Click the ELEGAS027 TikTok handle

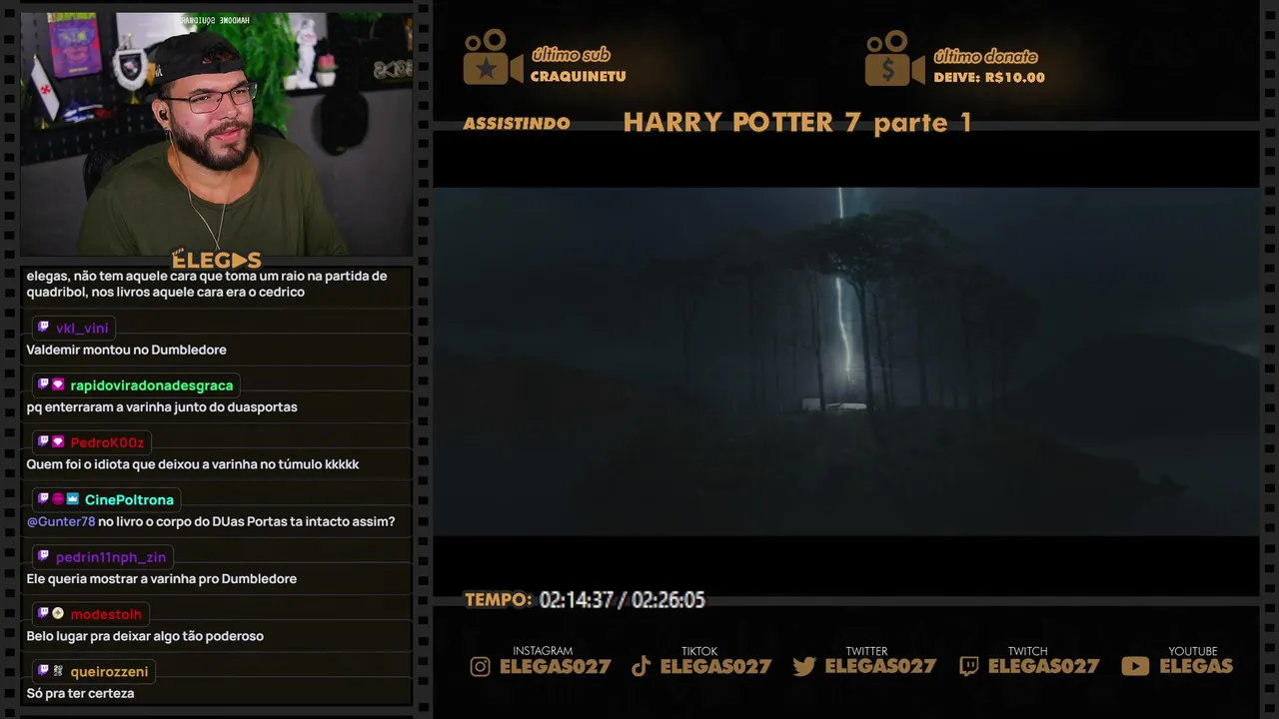715,666
